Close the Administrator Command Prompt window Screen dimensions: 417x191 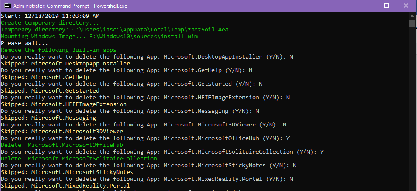[x=406, y=6]
